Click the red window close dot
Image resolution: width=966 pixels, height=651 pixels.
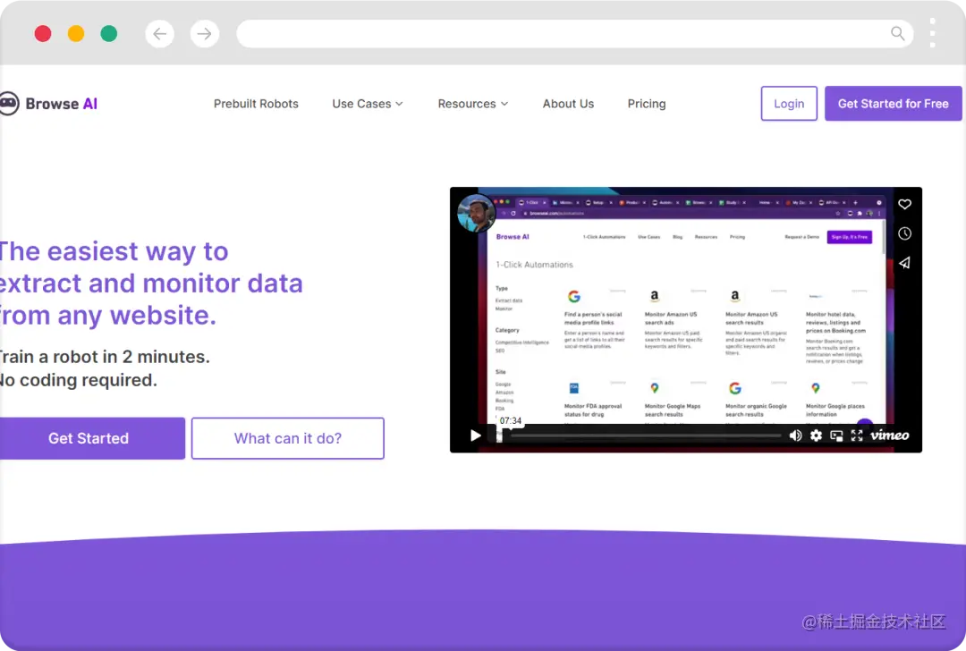pos(43,33)
